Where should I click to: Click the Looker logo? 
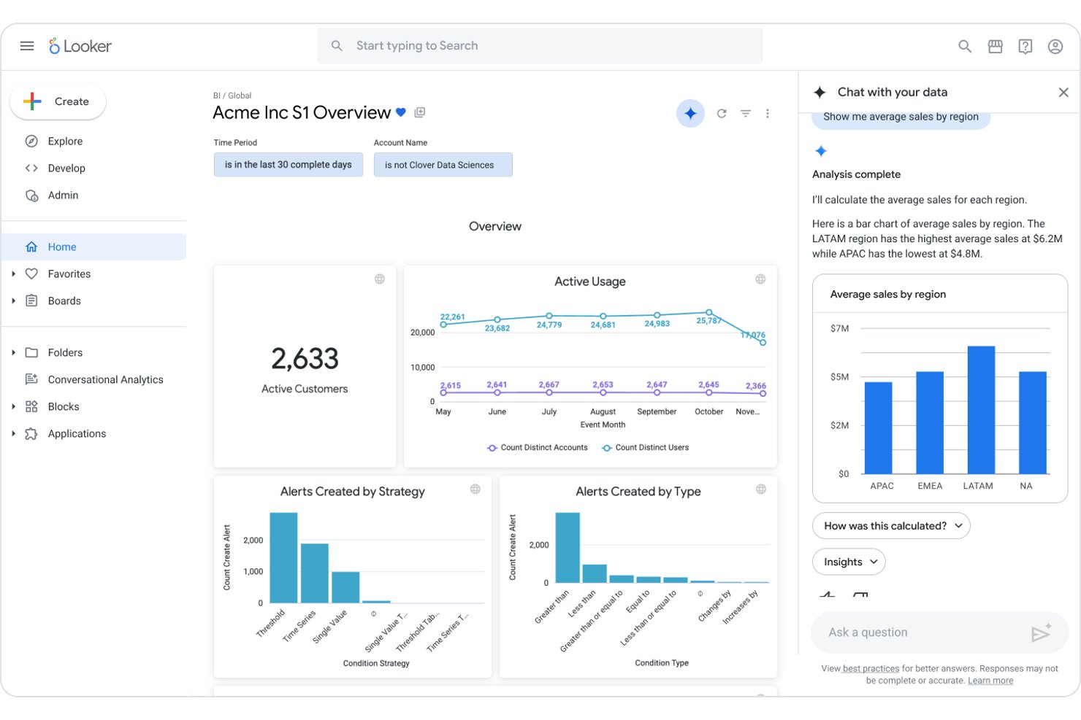tap(80, 46)
